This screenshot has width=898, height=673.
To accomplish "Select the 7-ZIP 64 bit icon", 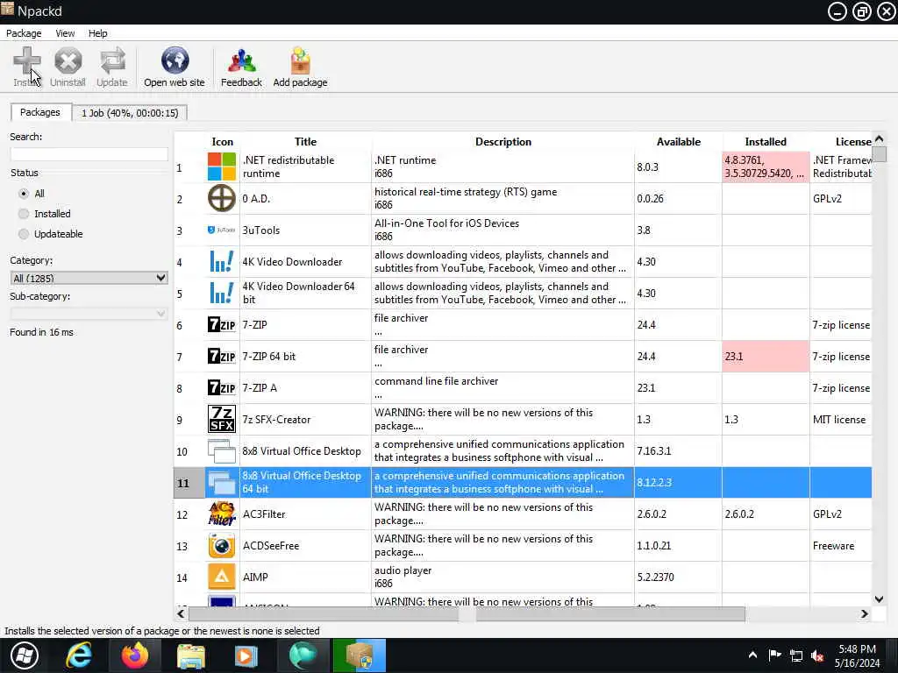I will point(222,356).
